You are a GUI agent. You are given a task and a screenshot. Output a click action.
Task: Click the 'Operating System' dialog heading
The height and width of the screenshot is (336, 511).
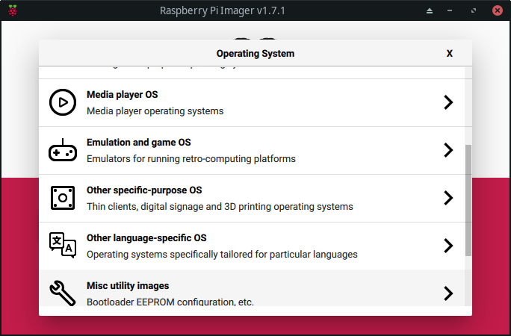[x=255, y=54]
